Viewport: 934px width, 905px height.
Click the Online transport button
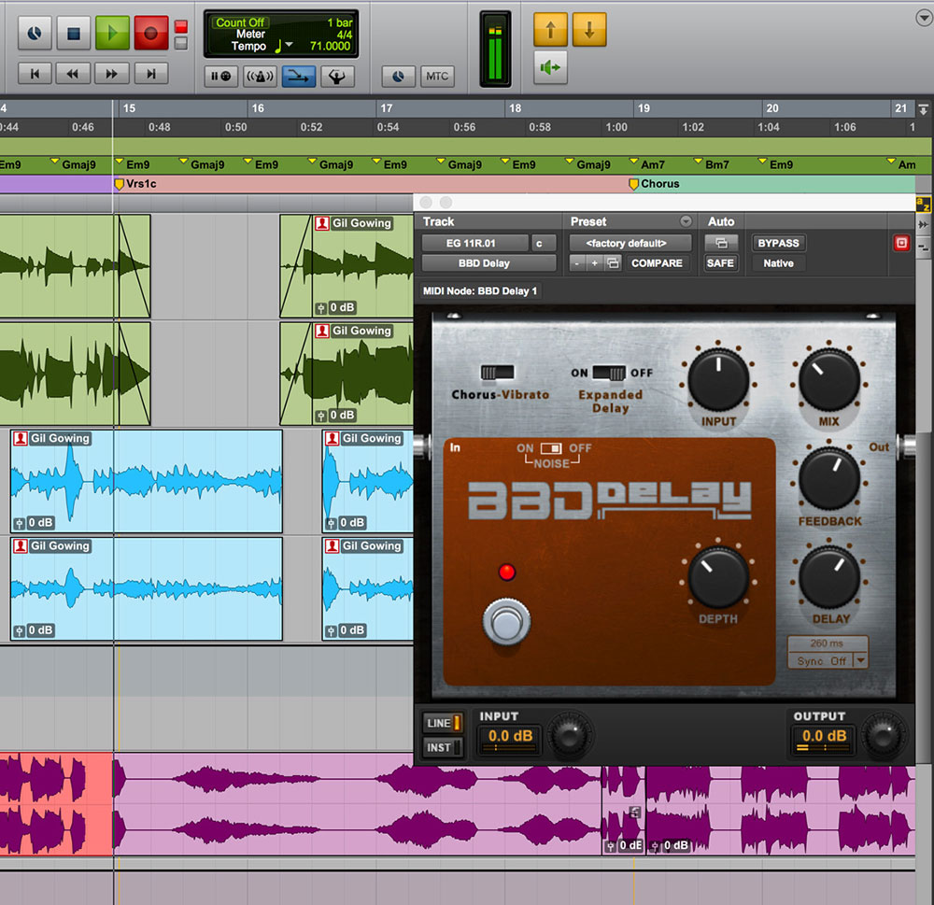(x=35, y=33)
